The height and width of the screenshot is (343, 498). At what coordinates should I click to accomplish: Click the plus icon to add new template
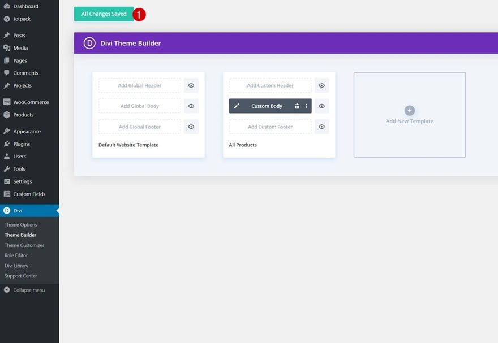[409, 111]
